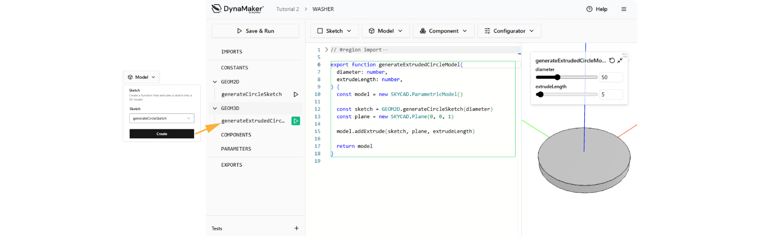
Task: Open the Component dropdown menu
Action: tap(443, 31)
